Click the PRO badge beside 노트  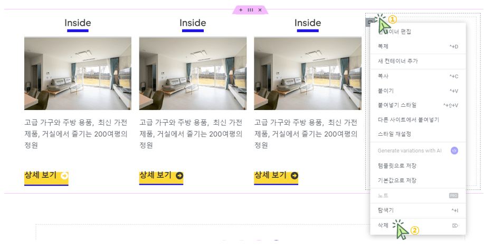point(453,196)
